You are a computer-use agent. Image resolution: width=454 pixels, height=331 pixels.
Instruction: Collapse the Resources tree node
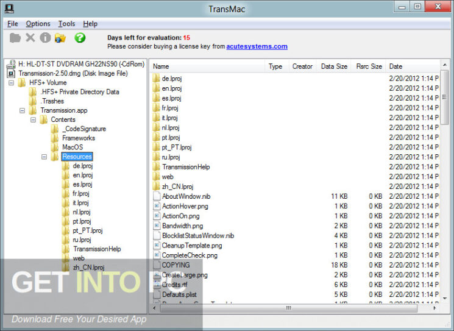click(44, 157)
